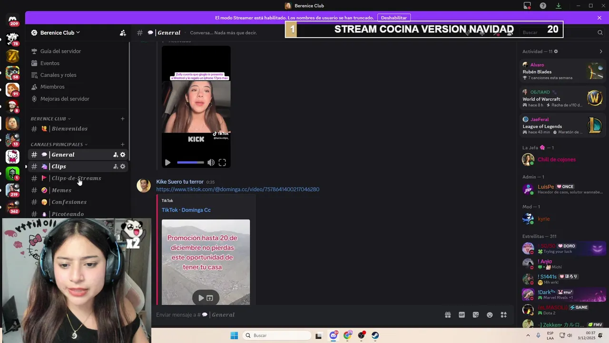Open the gift icon in message bar

click(x=448, y=315)
